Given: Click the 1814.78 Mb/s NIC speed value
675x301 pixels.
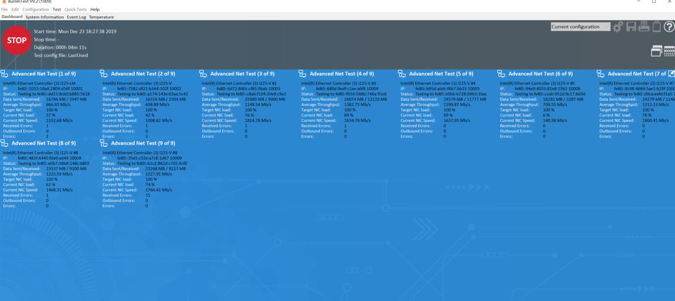Looking at the screenshot, I should coord(259,120).
